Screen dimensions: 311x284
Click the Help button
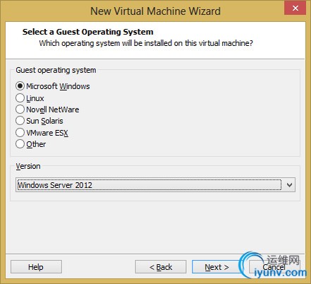coord(36,267)
